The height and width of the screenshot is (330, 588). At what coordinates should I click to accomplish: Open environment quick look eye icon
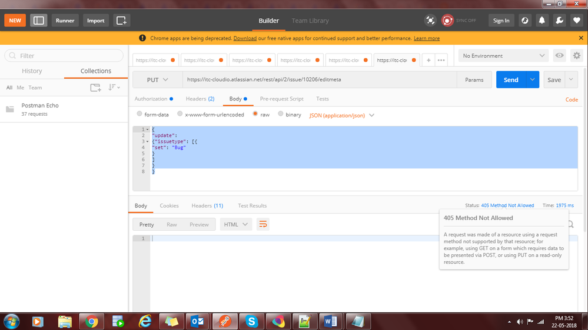point(559,55)
